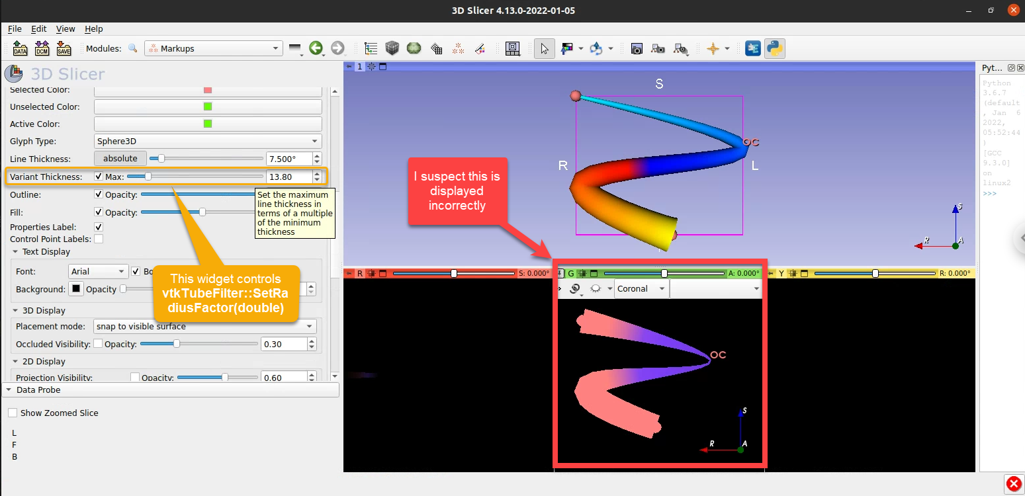Viewport: 1025px width, 496px height.
Task: Collapse the Text Display section
Action: (x=16, y=252)
